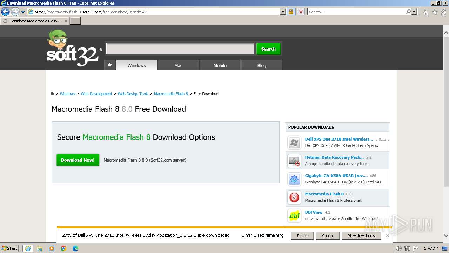
Task: Click the Show desktop button beside the clock
Action: [x=445, y=248]
